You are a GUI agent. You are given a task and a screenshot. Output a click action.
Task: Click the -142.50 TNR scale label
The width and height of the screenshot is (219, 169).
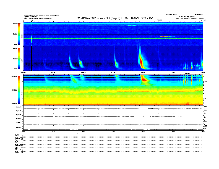[x=14, y=90]
